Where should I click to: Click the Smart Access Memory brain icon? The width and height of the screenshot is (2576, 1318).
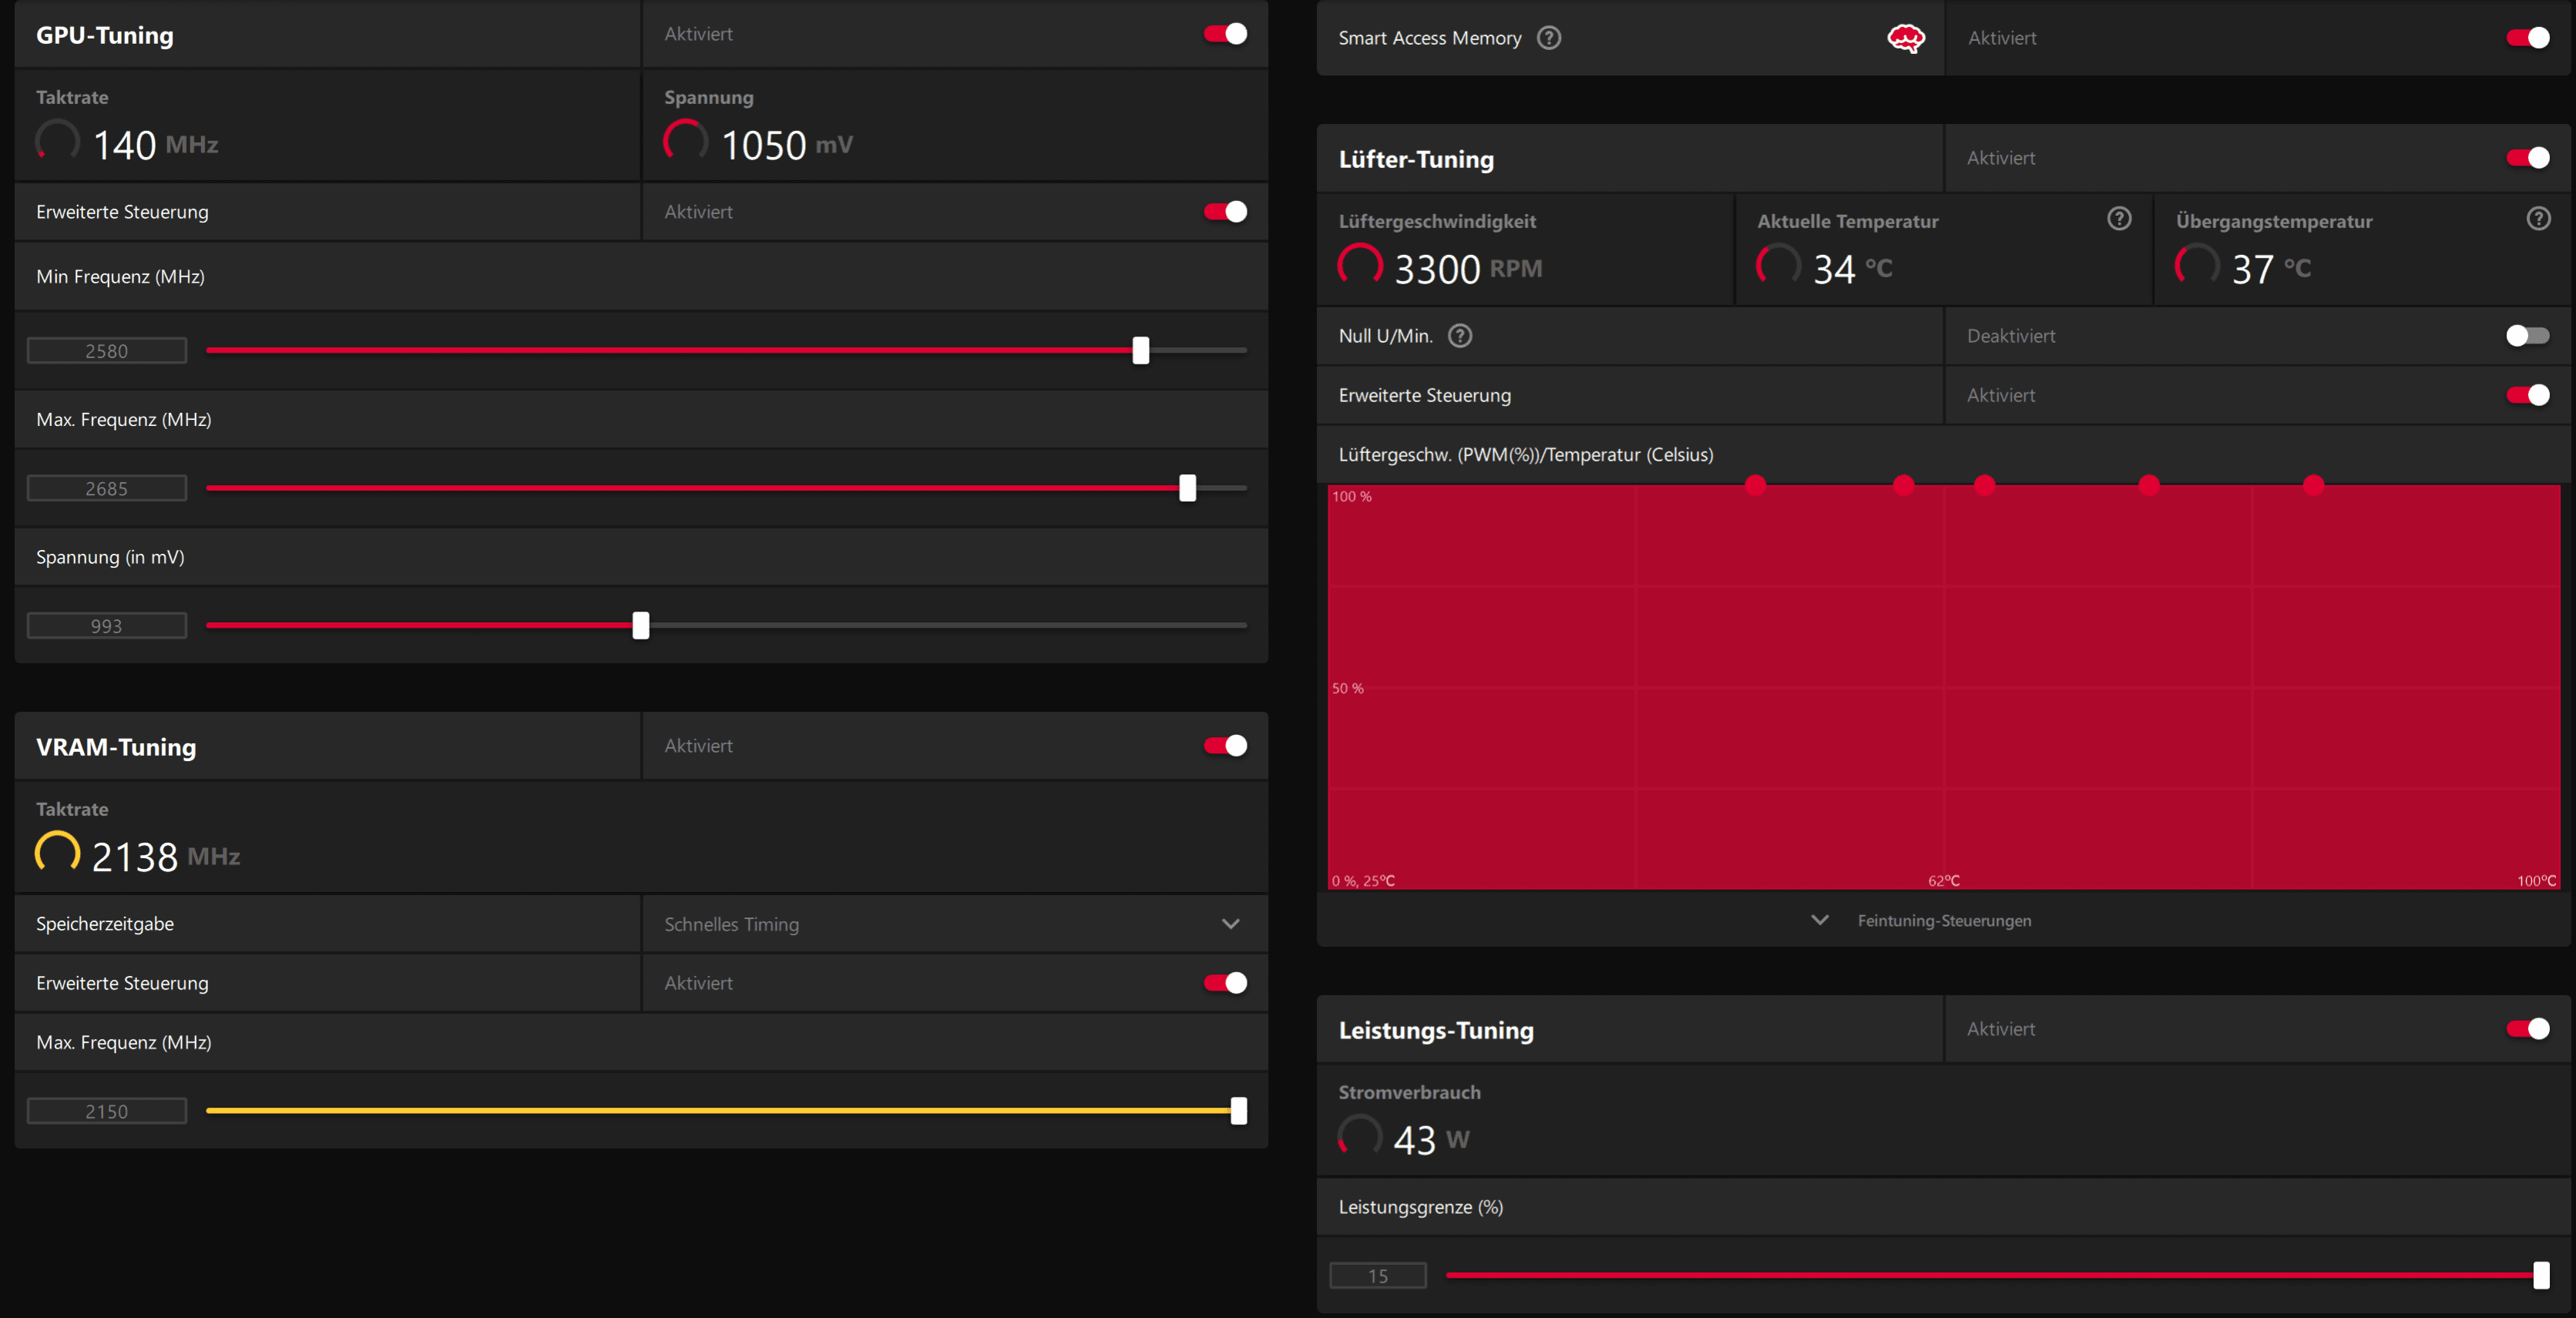1905,38
